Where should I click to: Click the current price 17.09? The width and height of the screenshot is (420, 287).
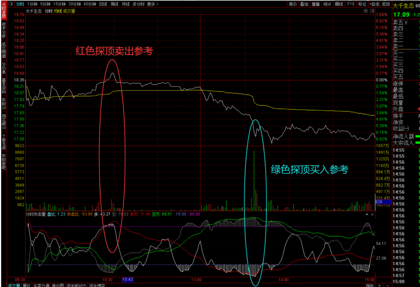click(401, 15)
